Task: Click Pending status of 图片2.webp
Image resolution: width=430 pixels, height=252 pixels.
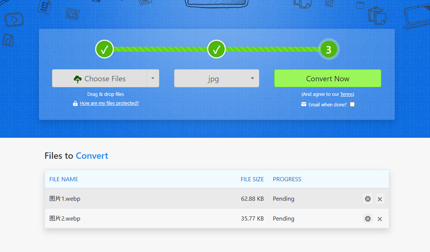Action: pos(284,219)
